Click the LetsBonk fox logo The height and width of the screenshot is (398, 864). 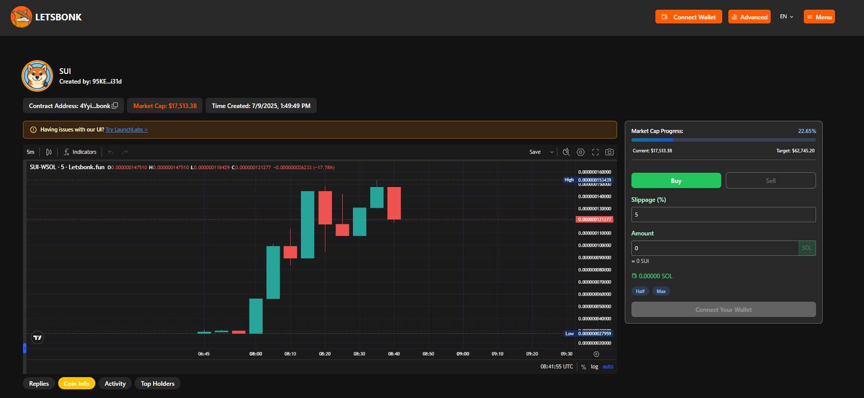click(x=21, y=17)
